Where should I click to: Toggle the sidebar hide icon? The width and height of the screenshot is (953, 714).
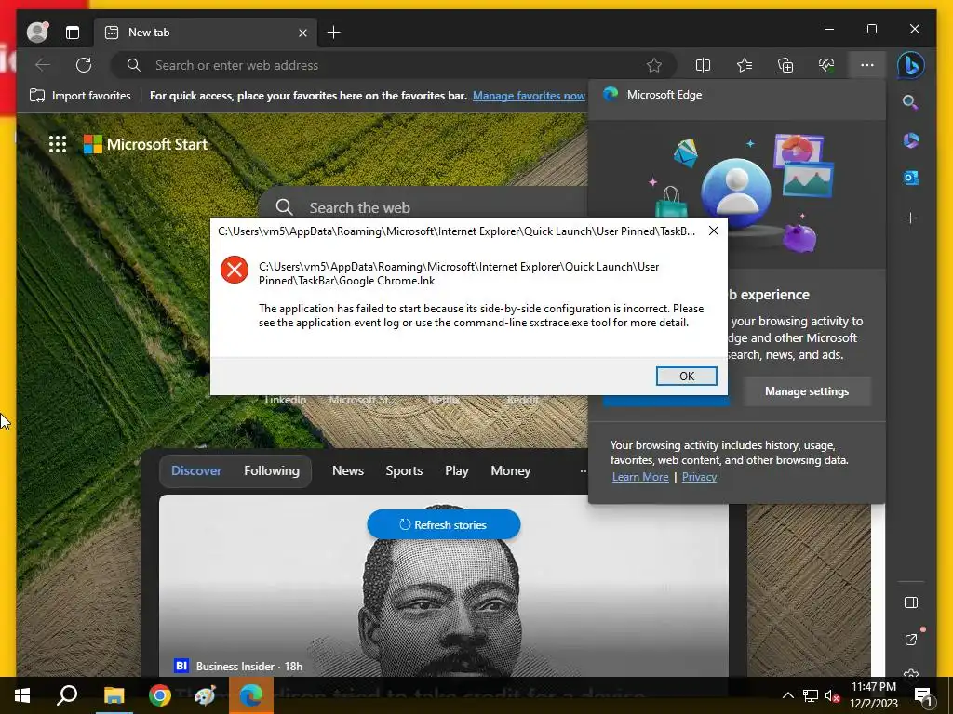click(x=910, y=602)
